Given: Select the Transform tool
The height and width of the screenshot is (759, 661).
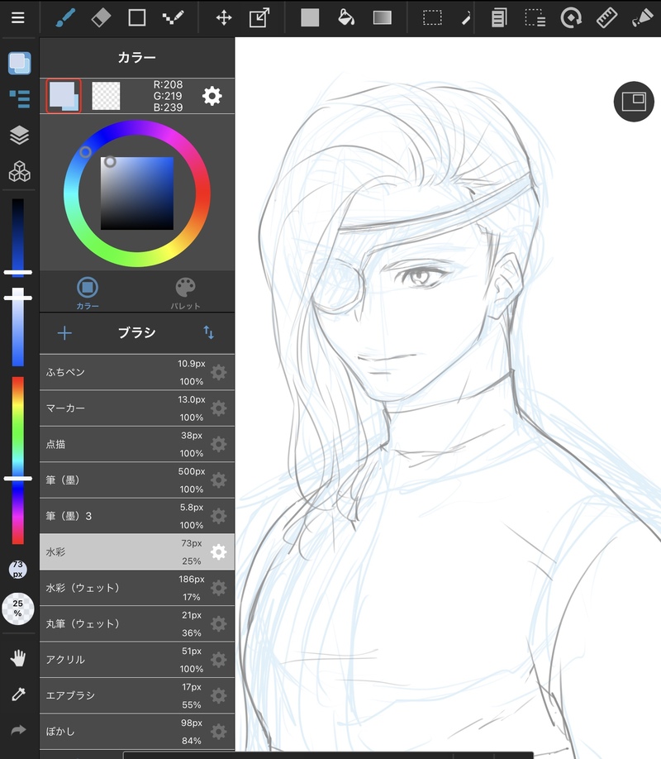Looking at the screenshot, I should [x=259, y=18].
